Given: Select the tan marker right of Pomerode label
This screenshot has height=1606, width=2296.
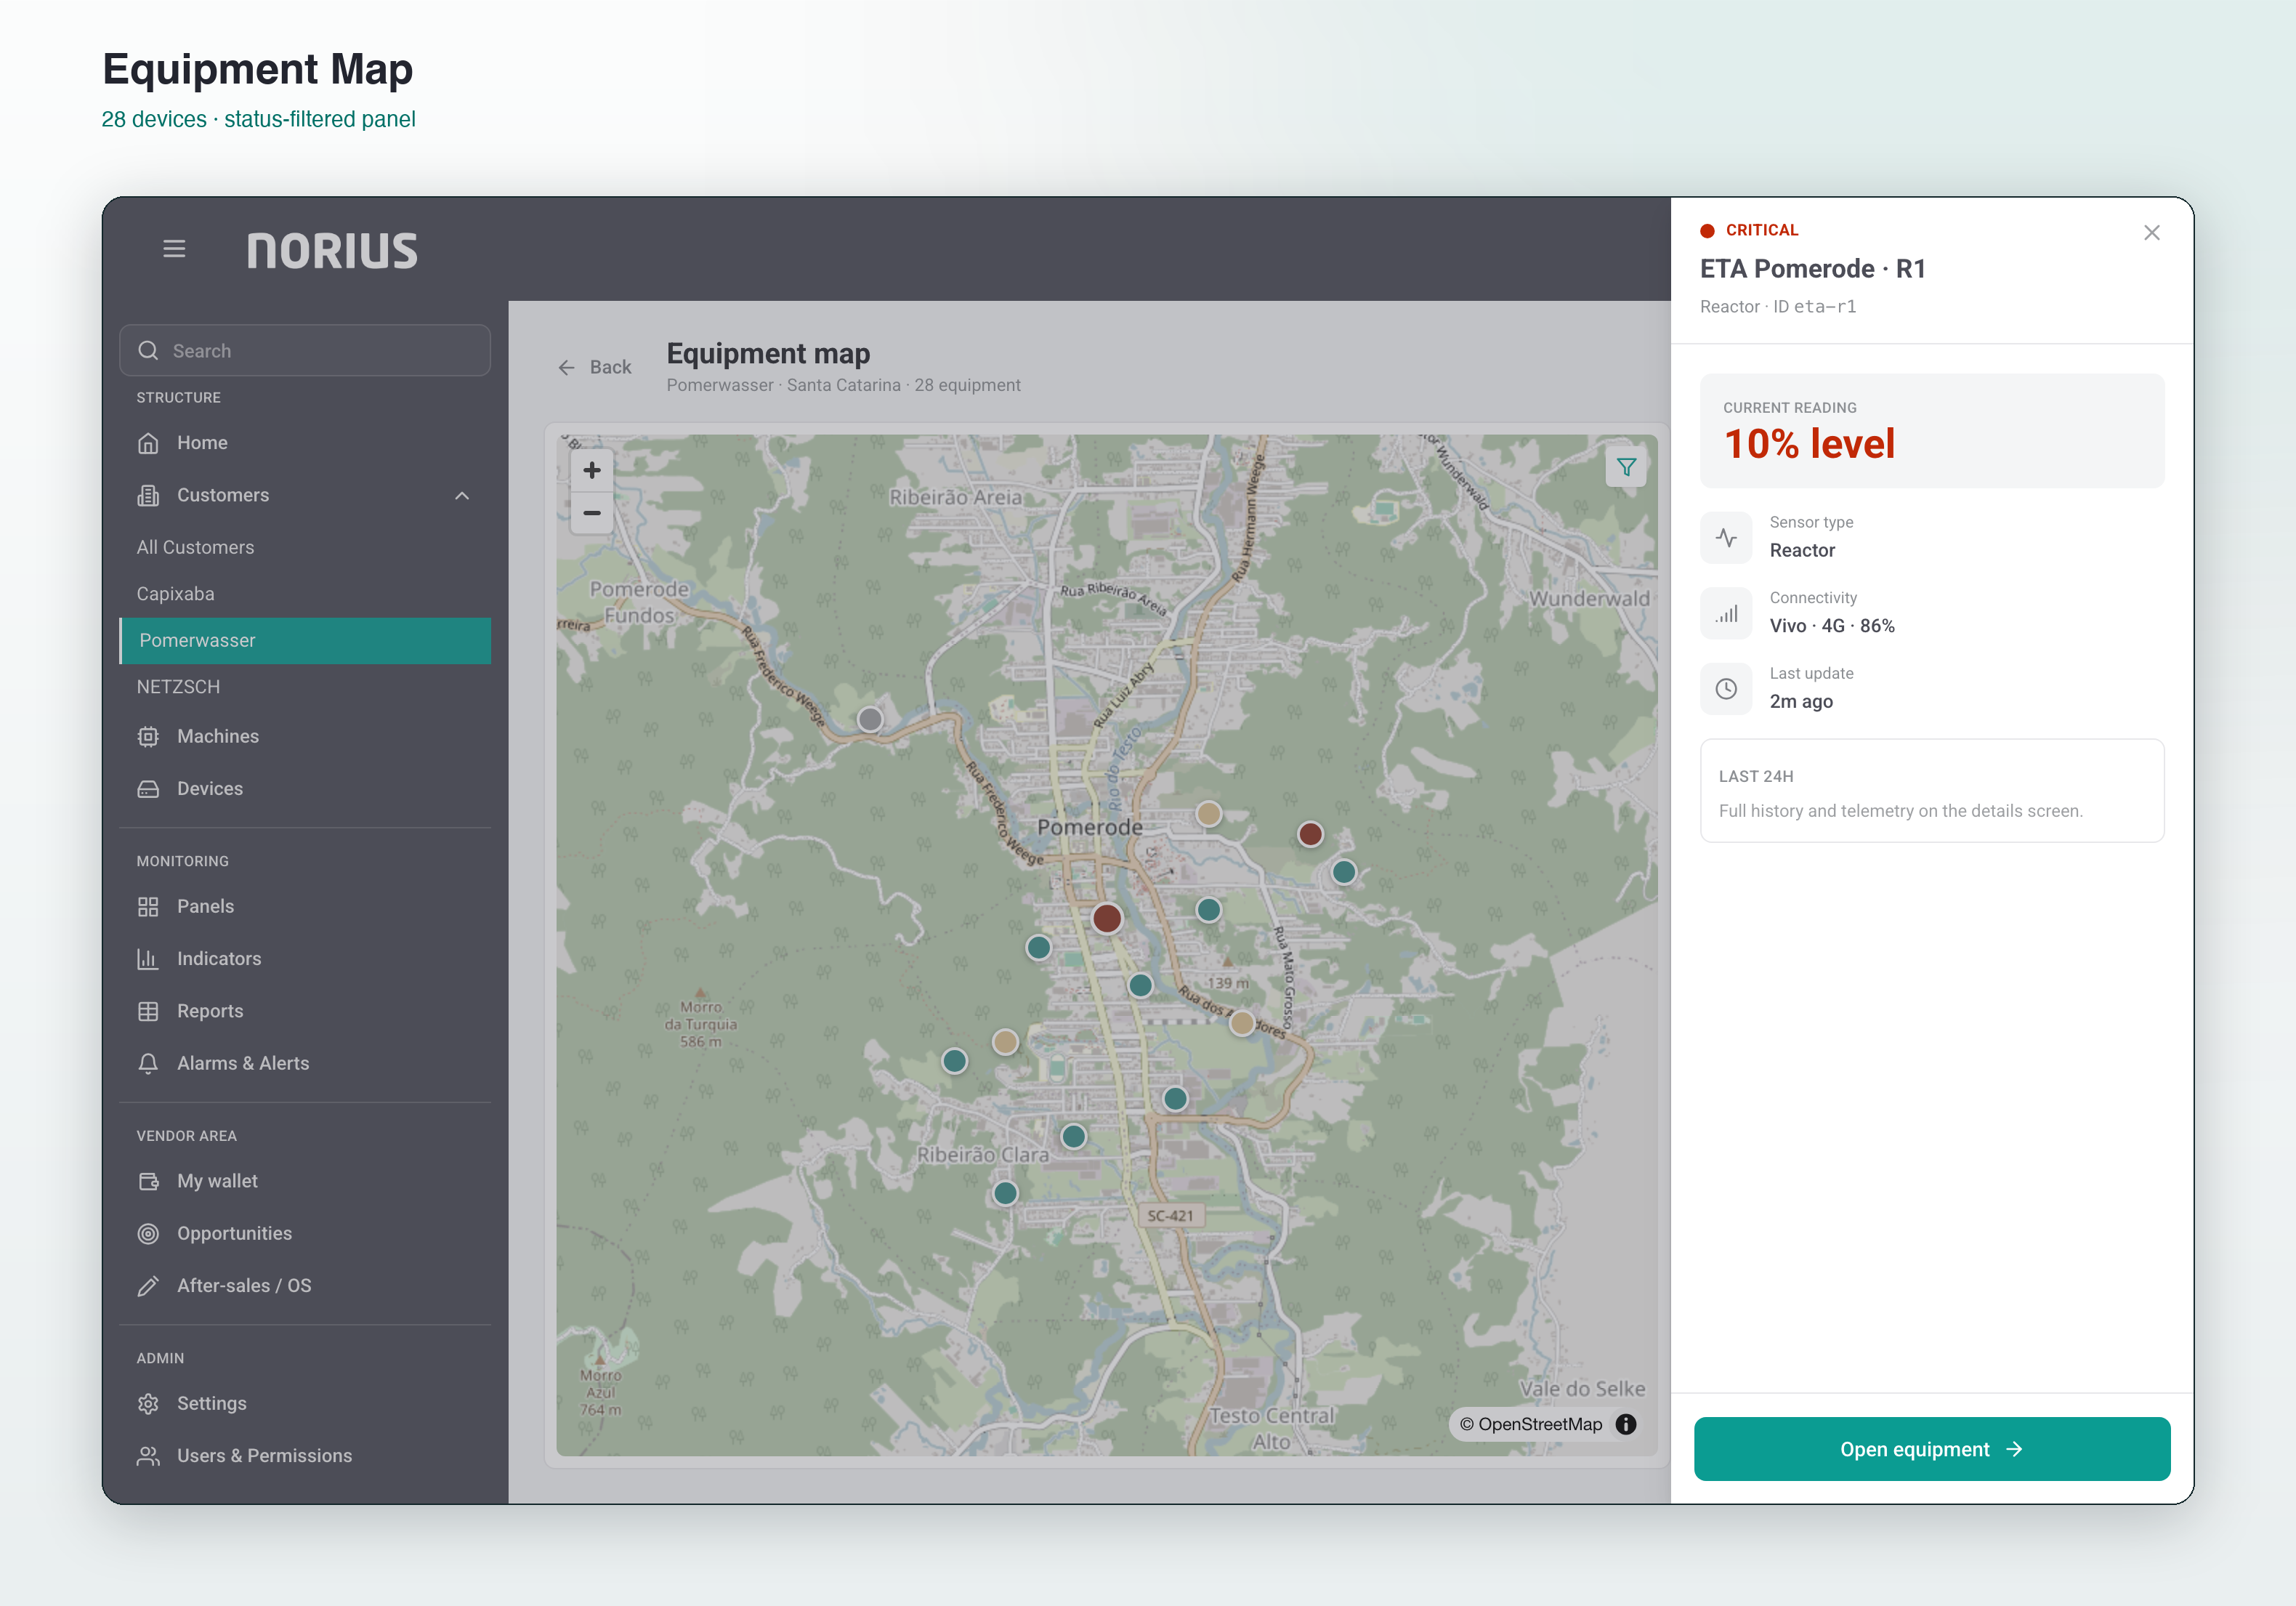Looking at the screenshot, I should pos(1209,814).
